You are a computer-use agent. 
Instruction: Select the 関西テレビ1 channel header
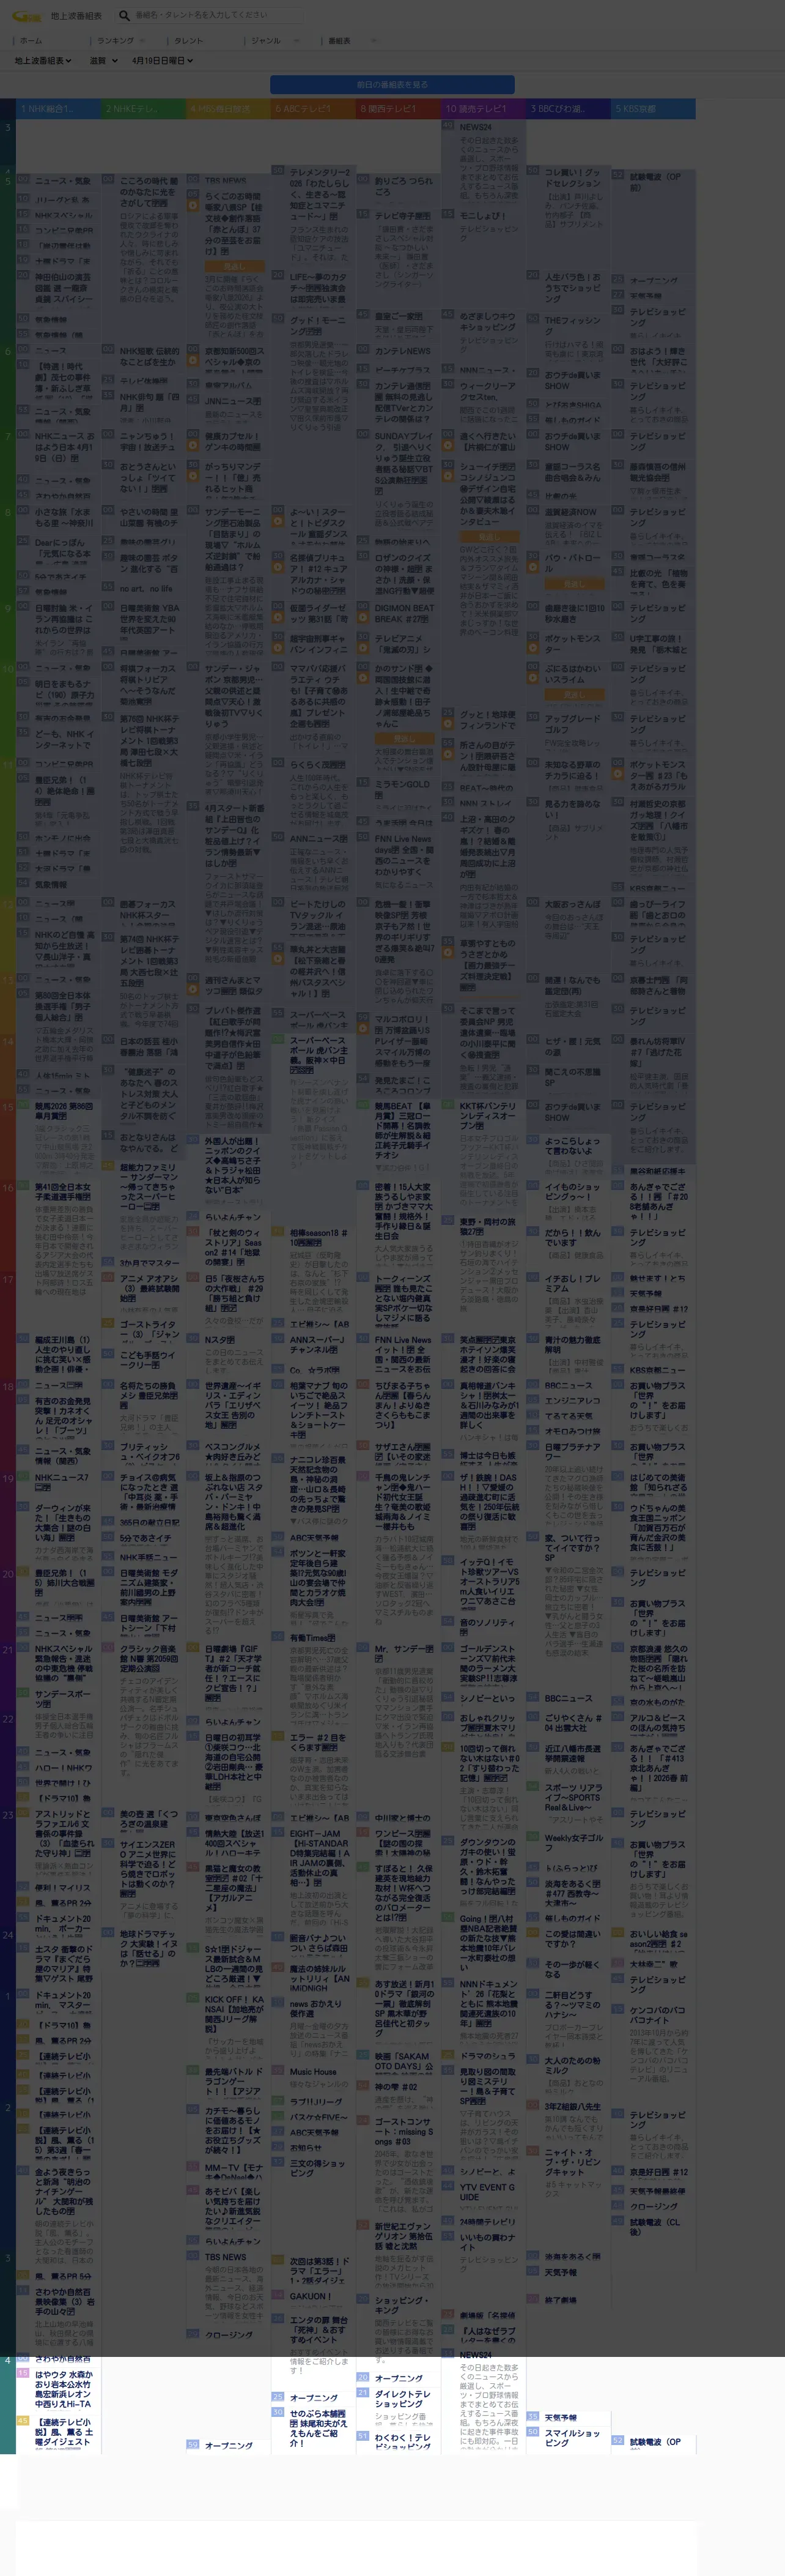pyautogui.click(x=399, y=109)
